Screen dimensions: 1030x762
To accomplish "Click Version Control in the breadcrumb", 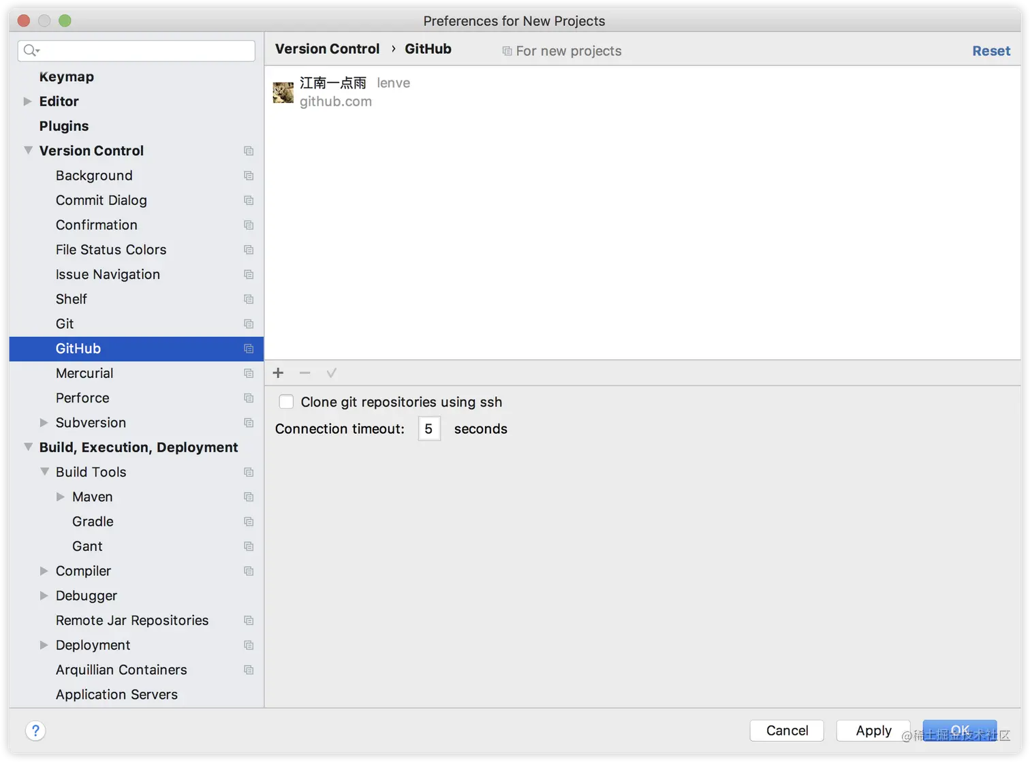I will coord(327,49).
